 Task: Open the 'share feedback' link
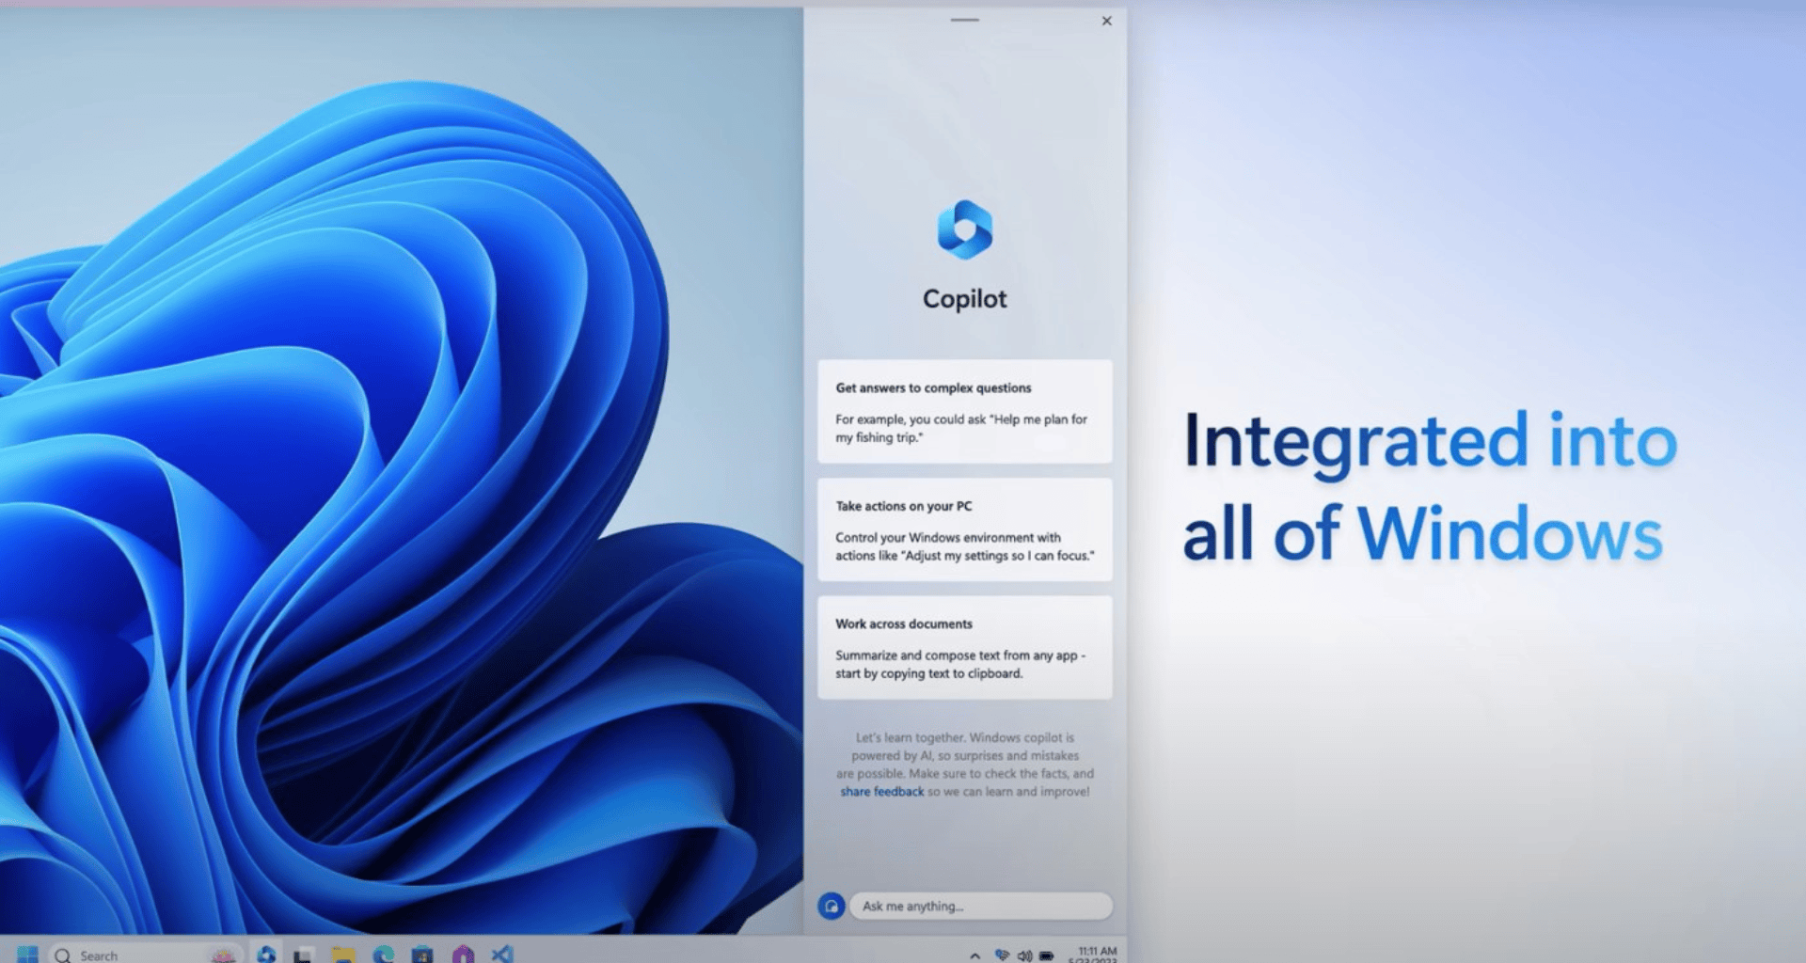[x=881, y=792]
